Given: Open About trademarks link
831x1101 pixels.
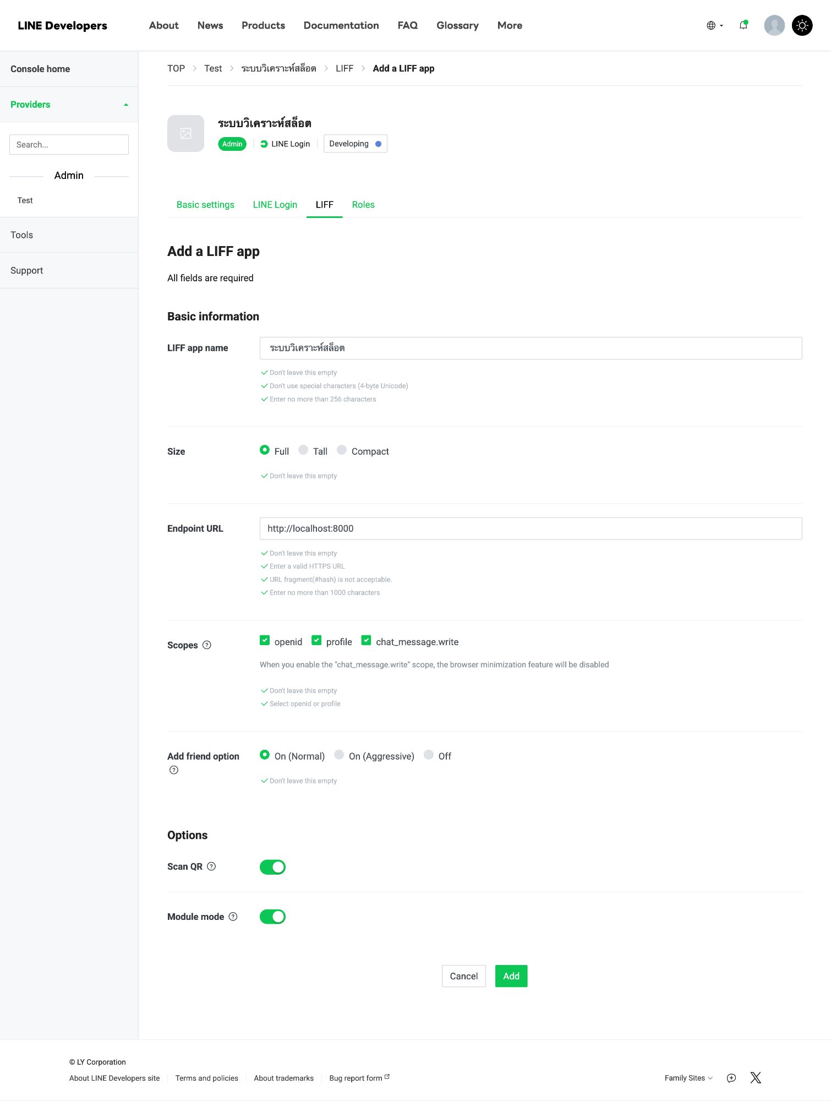Looking at the screenshot, I should 284,1078.
